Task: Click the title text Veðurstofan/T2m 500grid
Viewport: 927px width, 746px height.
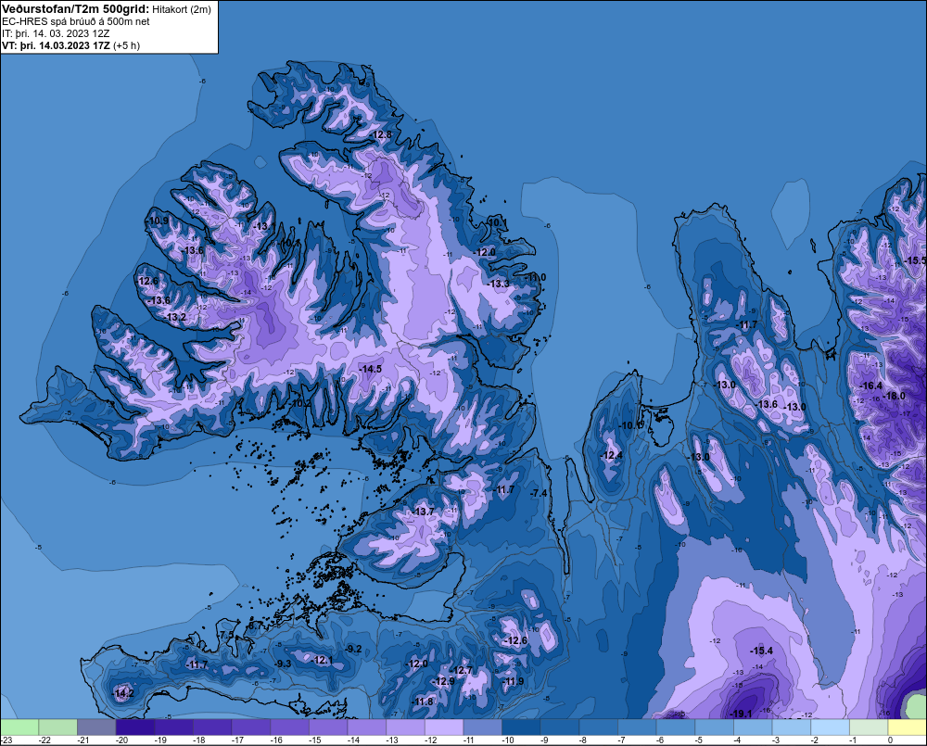Action: tap(75, 9)
